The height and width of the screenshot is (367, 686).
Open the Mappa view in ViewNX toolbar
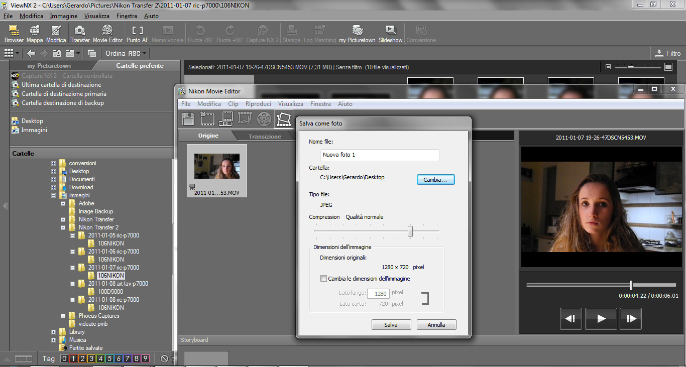(35, 34)
